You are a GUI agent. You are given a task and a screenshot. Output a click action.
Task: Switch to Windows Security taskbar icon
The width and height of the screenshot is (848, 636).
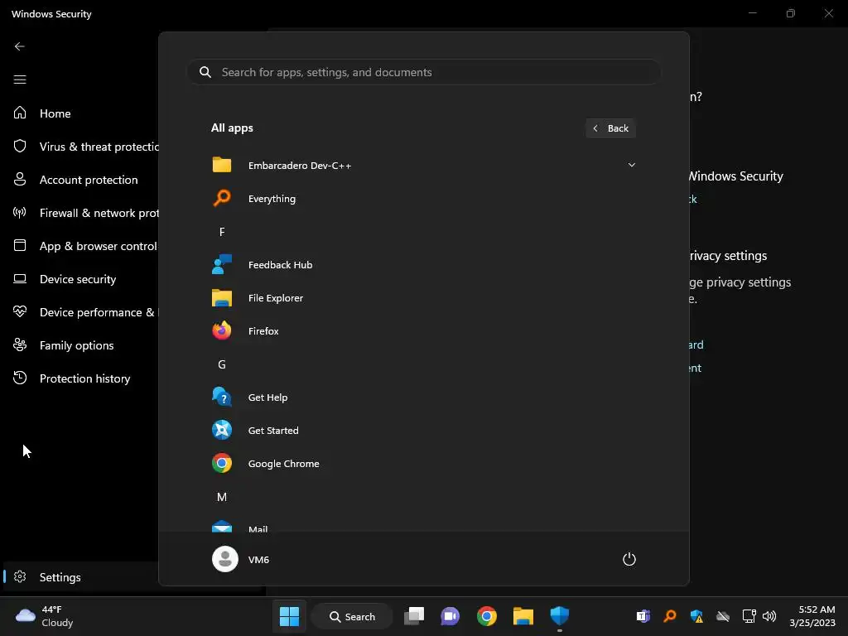point(559,616)
